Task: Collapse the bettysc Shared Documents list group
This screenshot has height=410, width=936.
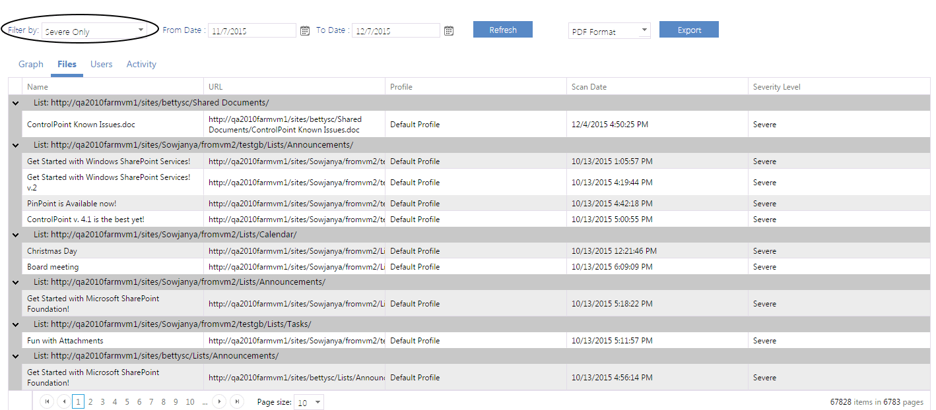Action: coord(15,103)
